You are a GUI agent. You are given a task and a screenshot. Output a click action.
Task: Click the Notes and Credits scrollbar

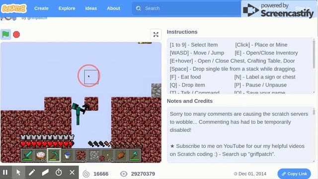click(314, 112)
